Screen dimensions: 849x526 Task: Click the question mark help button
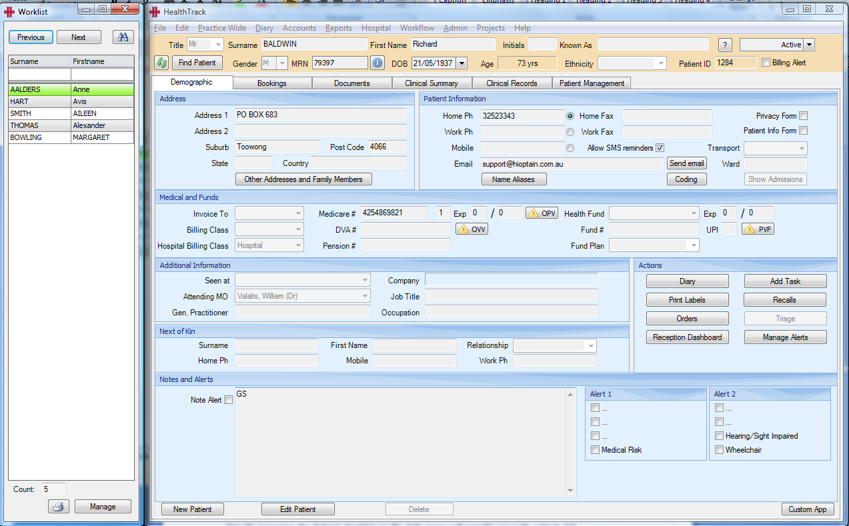point(726,45)
